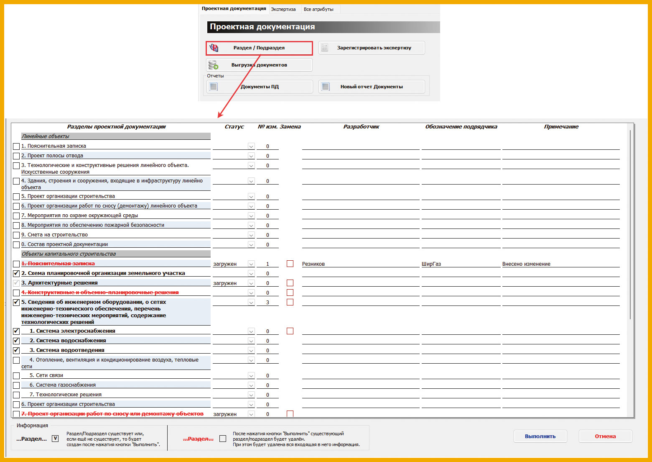
Task: Open status dropdown for 'Система газоснабжения'
Action: [x=251, y=385]
